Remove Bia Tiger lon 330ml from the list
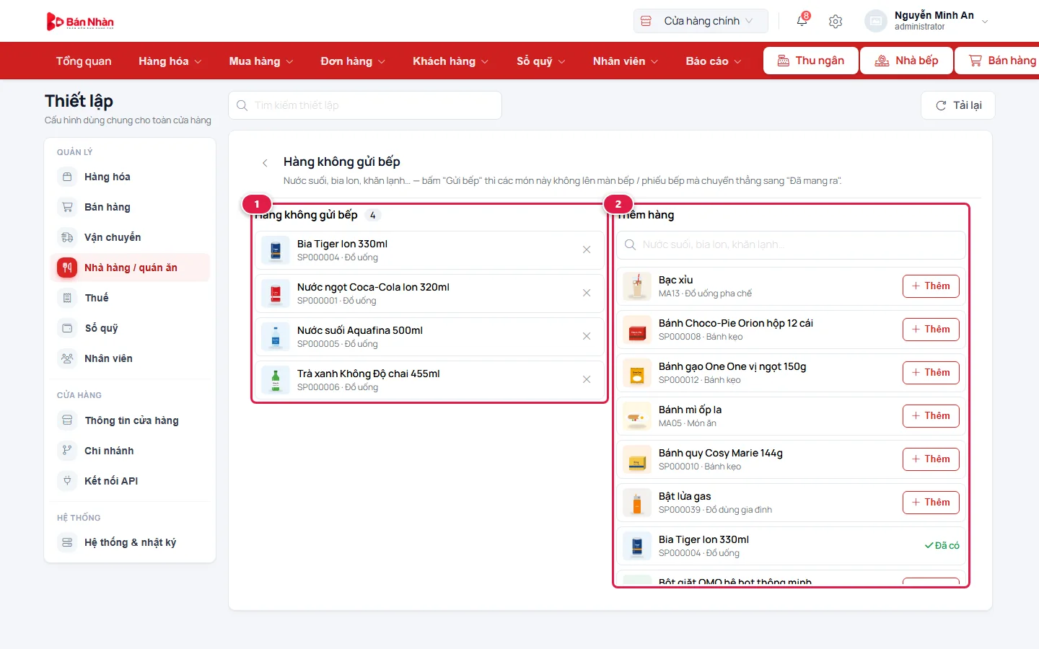The width and height of the screenshot is (1039, 649). pyautogui.click(x=587, y=250)
